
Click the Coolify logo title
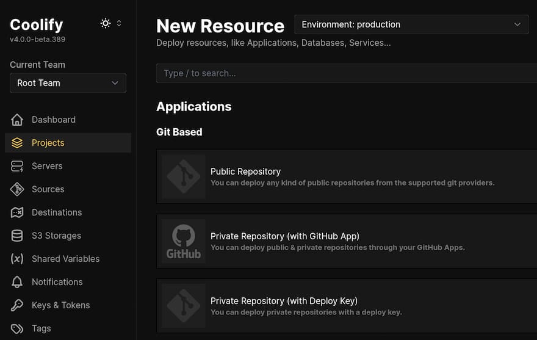(x=37, y=24)
